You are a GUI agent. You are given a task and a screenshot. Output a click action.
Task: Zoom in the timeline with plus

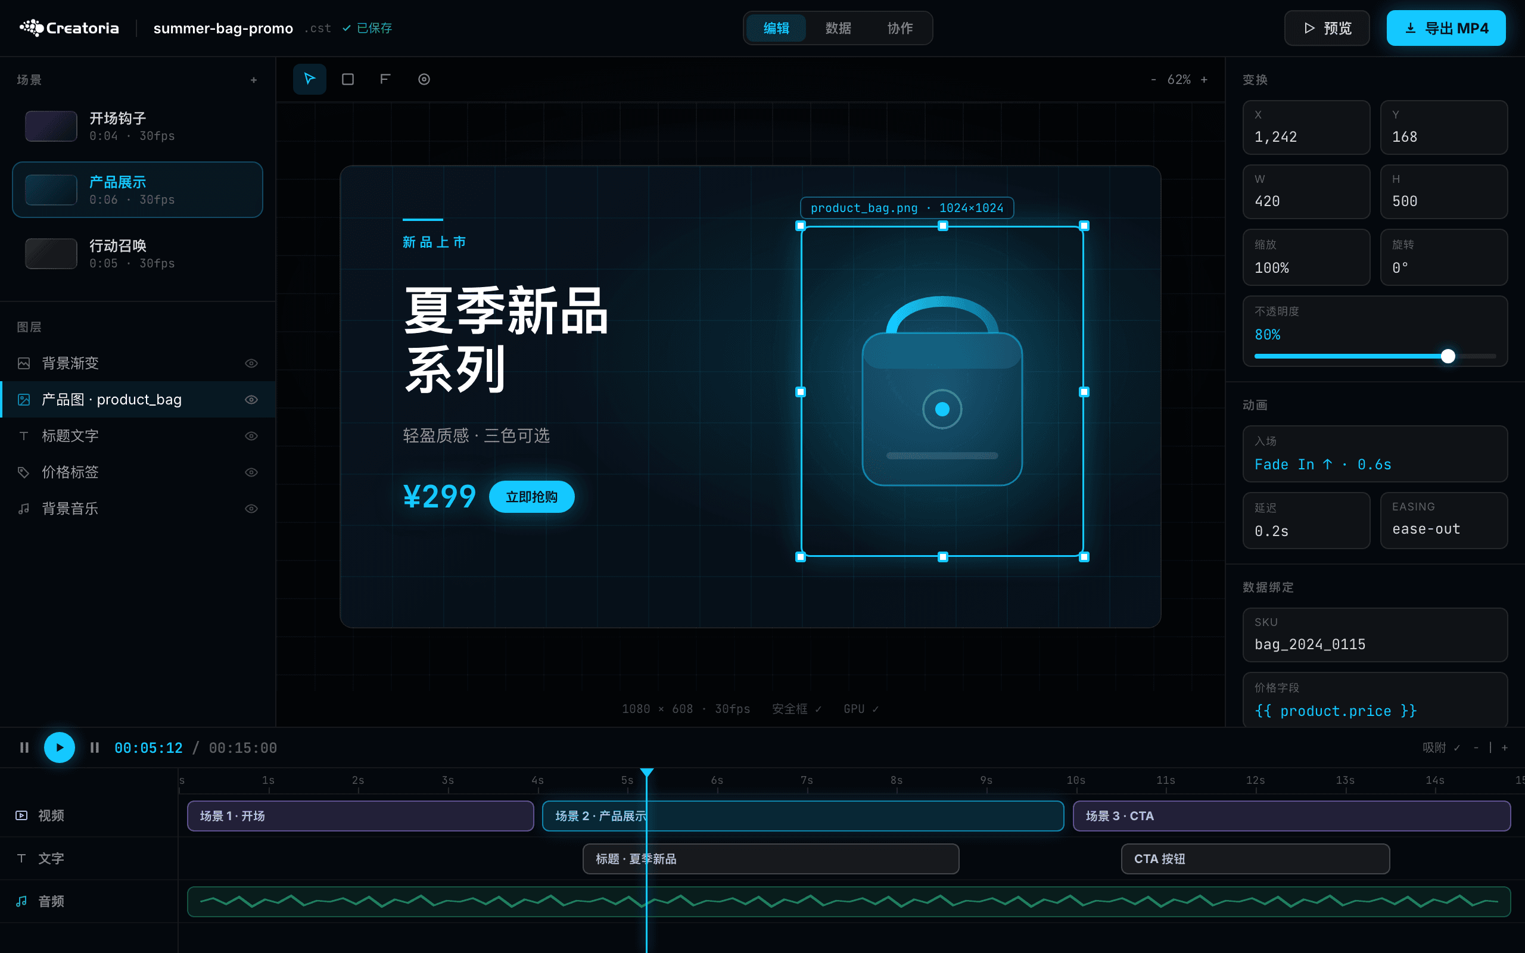pyautogui.click(x=1505, y=748)
